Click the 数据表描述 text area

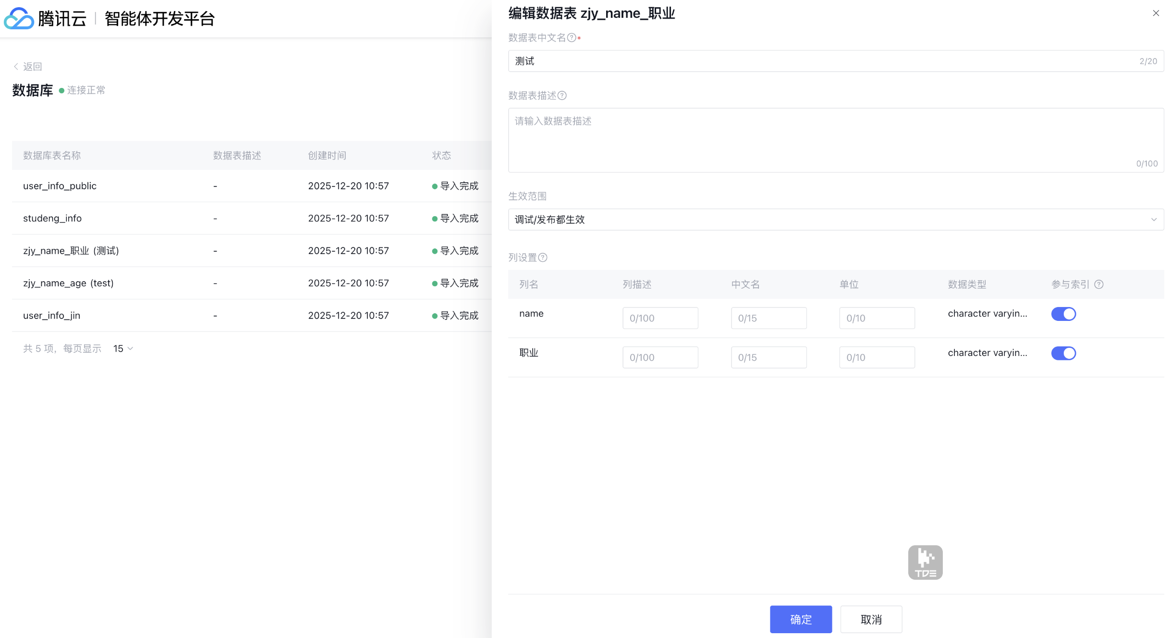pos(836,140)
